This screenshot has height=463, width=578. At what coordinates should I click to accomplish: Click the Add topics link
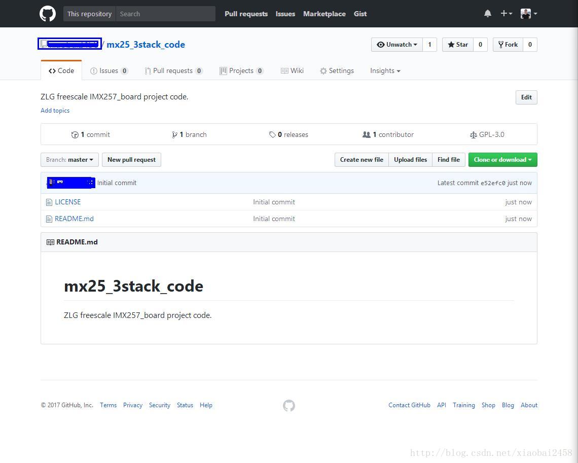tap(55, 111)
